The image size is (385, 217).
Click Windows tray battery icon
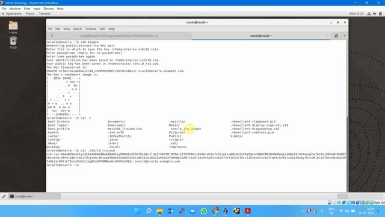[353, 211]
